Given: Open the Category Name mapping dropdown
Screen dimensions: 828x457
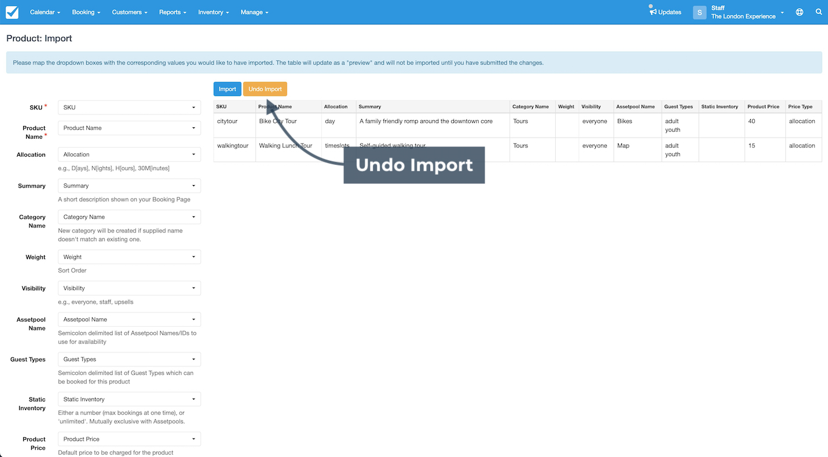Looking at the screenshot, I should 129,217.
